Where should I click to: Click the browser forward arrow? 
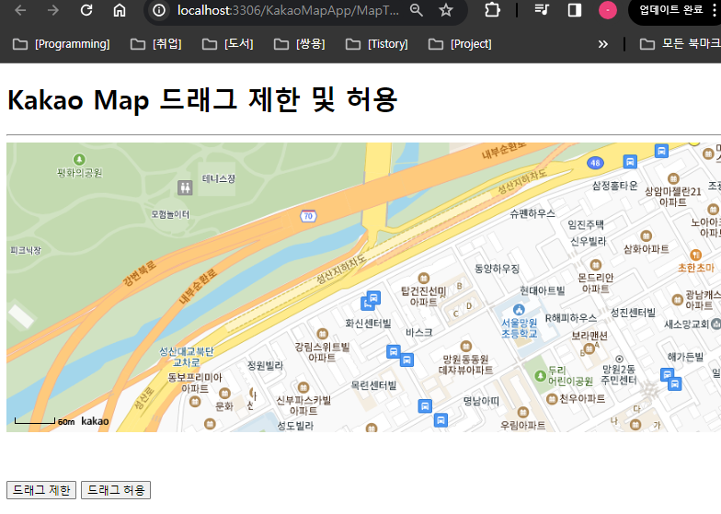(53, 10)
